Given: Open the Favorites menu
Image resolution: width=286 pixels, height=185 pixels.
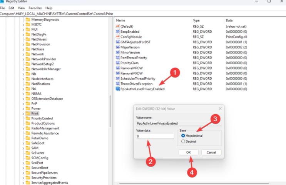Looking at the screenshot, I should (x=35, y=8).
